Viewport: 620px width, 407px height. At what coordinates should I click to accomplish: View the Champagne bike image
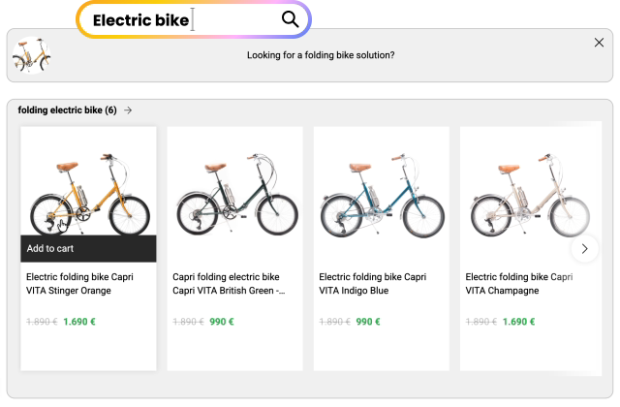click(x=530, y=196)
